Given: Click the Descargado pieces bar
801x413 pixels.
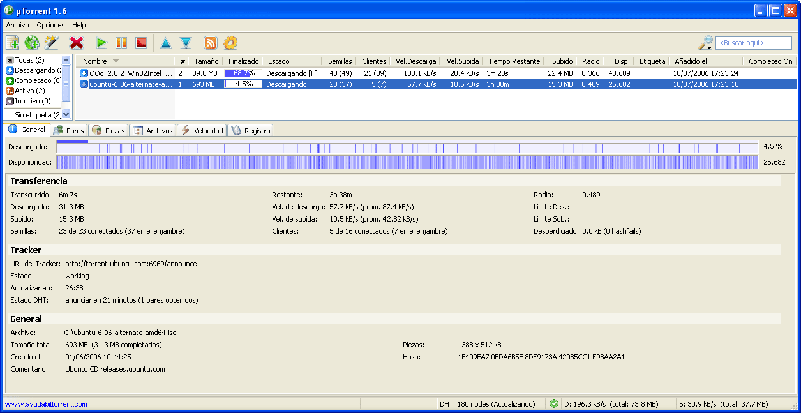Looking at the screenshot, I should pos(407,147).
